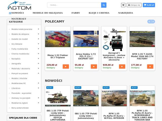Go to the Narzędzia menu item
Image resolution: width=162 pixels, height=121 pixels.
tap(126, 13)
